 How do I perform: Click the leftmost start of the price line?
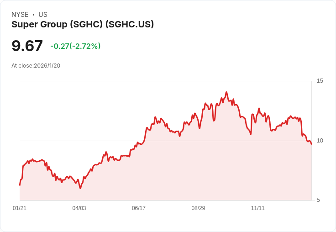coord(20,185)
